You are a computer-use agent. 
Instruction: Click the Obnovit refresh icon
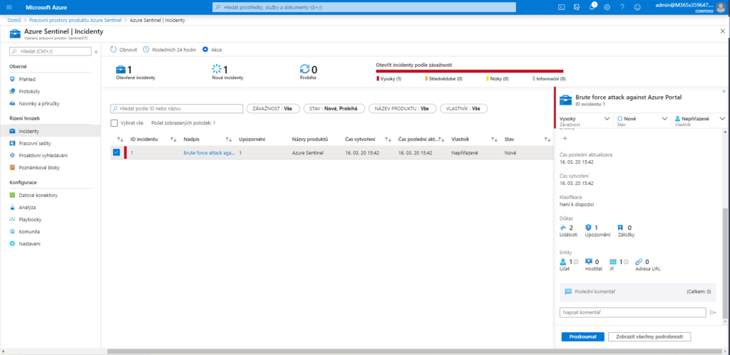113,50
